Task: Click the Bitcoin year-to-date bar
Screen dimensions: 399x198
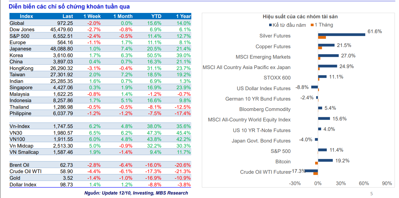Action: pyautogui.click(x=325, y=160)
